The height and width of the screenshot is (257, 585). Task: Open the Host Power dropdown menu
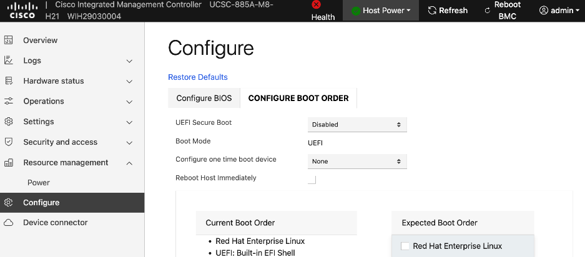381,11
